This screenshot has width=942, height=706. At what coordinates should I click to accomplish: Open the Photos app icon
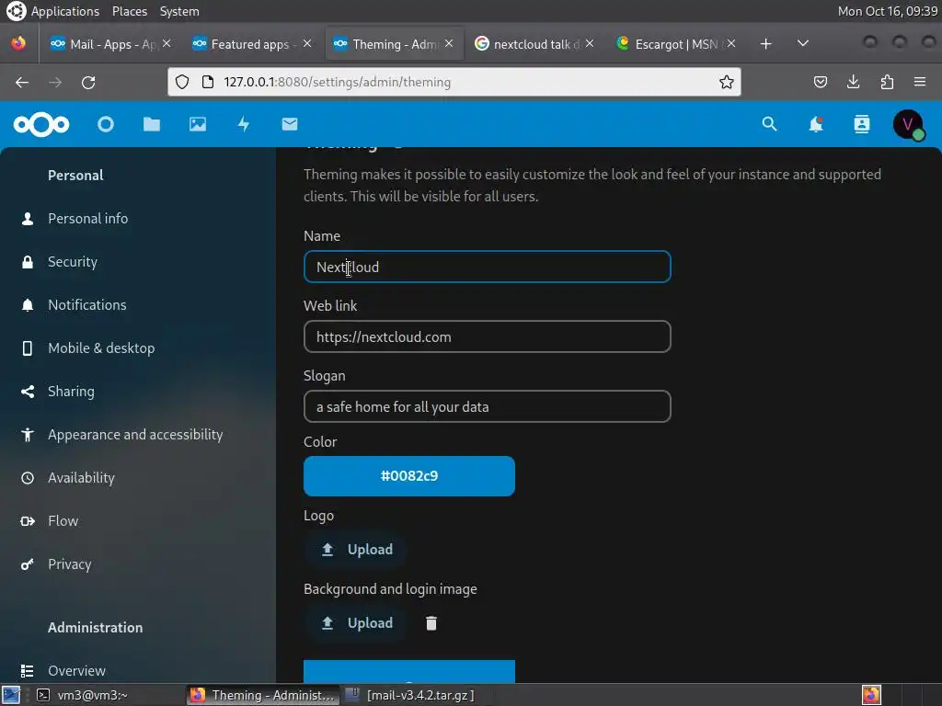pos(198,124)
